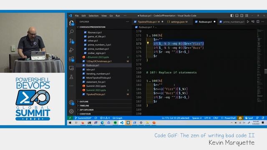This screenshot has width=267, height=150.
Task: Open the Edit menu
Action: tap(83, 16)
